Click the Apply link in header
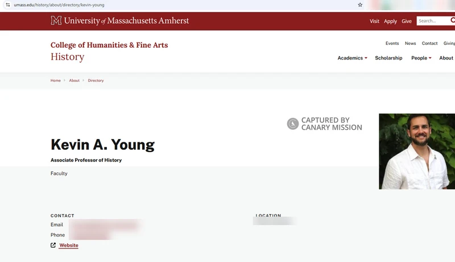 [390, 22]
